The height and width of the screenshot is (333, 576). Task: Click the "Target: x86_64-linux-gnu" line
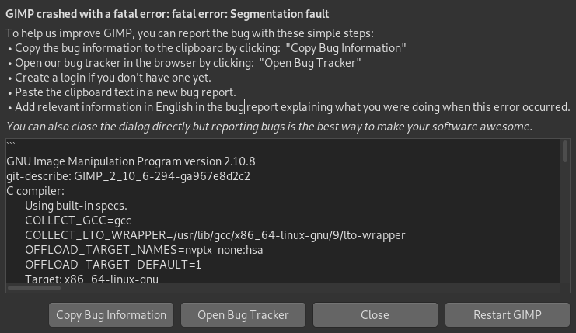[92, 278]
